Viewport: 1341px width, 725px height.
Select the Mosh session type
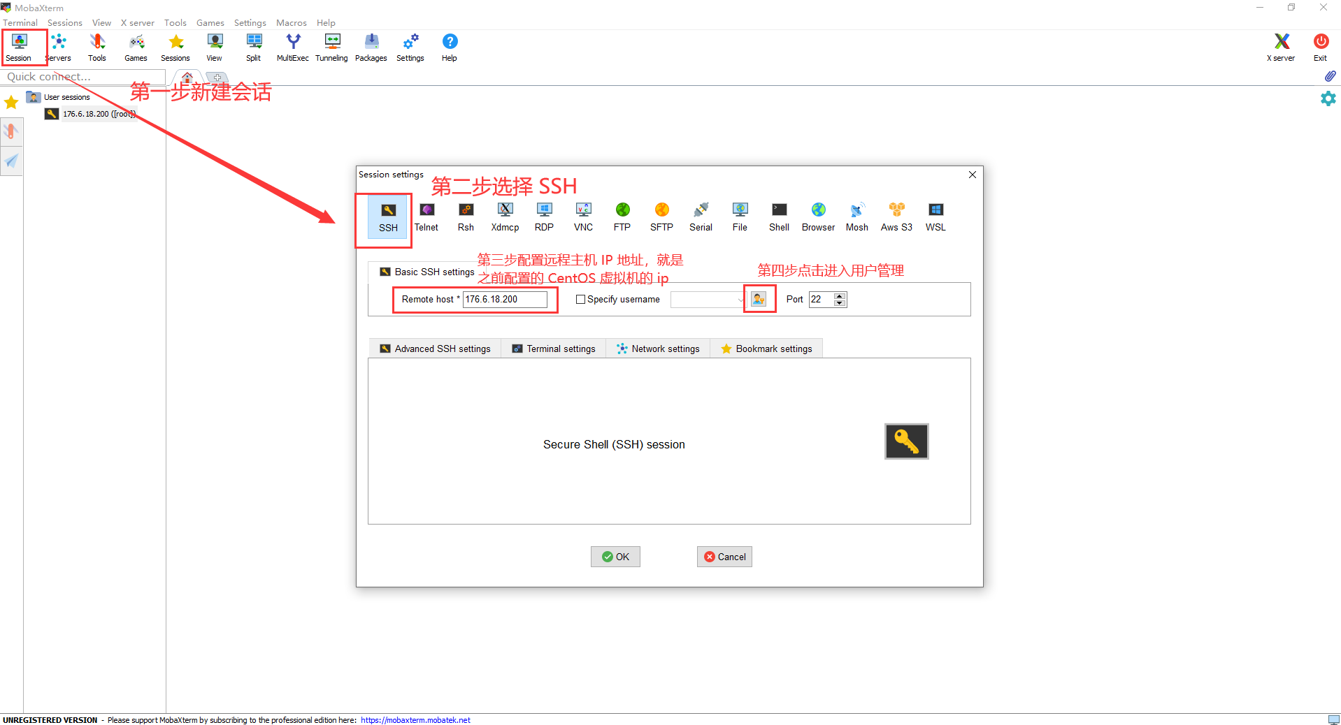coord(857,217)
